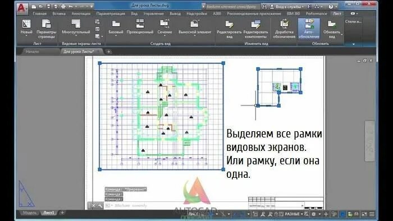Screen dimensions: 393x221
Task: Add a new layout with plus button
Action: click(62, 213)
